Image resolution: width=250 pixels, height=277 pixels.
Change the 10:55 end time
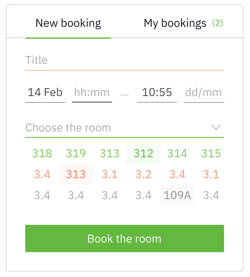pyautogui.click(x=157, y=92)
